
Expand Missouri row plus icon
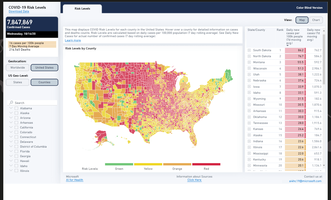click(249, 104)
